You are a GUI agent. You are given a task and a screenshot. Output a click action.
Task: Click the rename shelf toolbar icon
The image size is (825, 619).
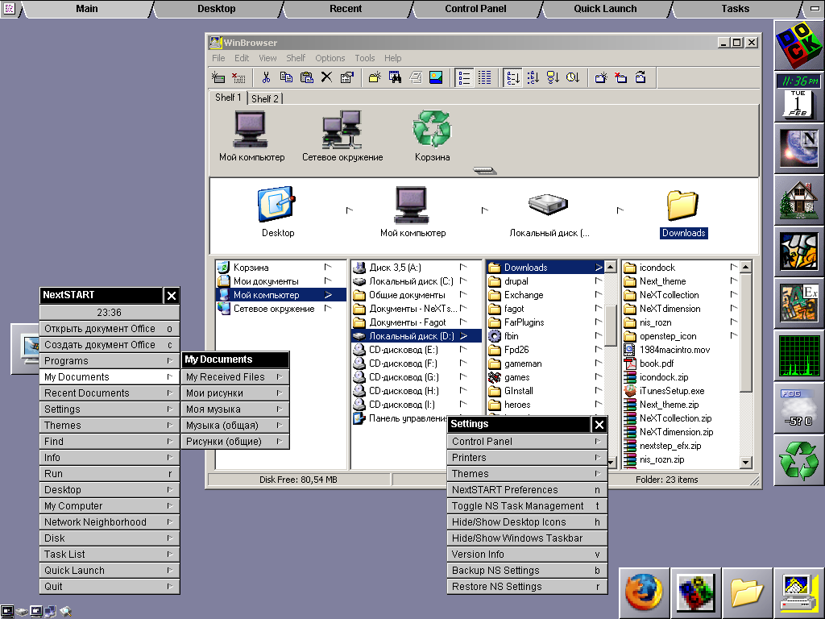[641, 78]
